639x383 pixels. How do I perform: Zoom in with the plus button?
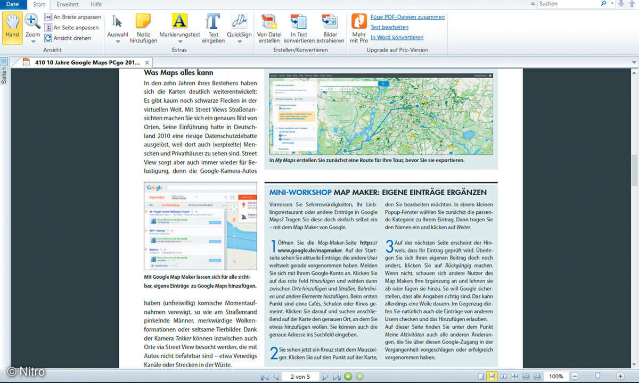click(620, 376)
